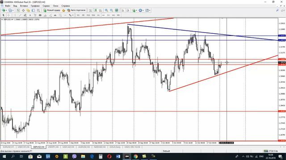Click the Default profile status bar entry

(x=166, y=151)
